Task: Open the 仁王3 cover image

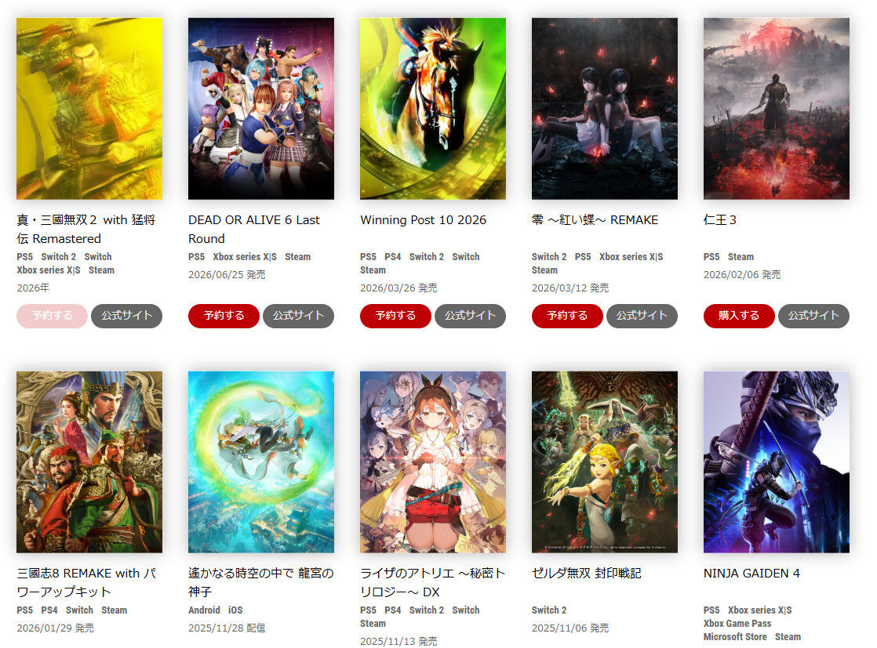Action: point(776,108)
